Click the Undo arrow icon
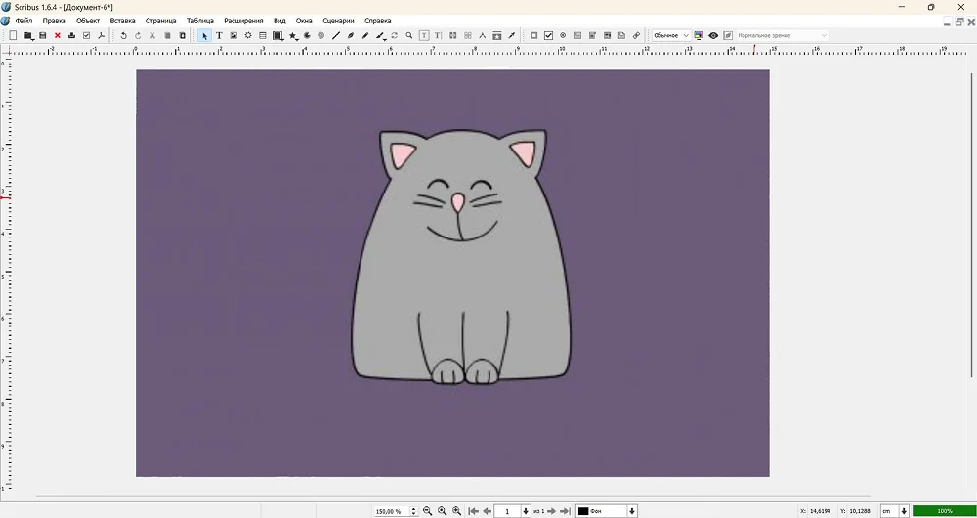 click(x=123, y=36)
